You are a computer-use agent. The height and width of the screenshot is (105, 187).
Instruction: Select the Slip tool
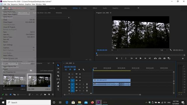coord(58,79)
